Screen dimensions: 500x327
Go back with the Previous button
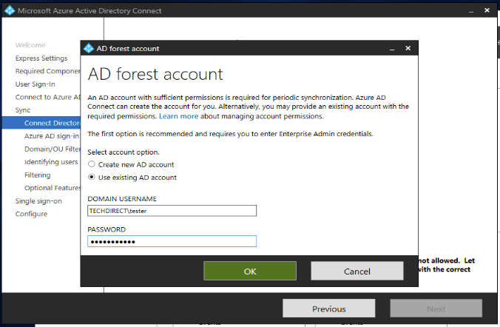pyautogui.click(x=328, y=309)
